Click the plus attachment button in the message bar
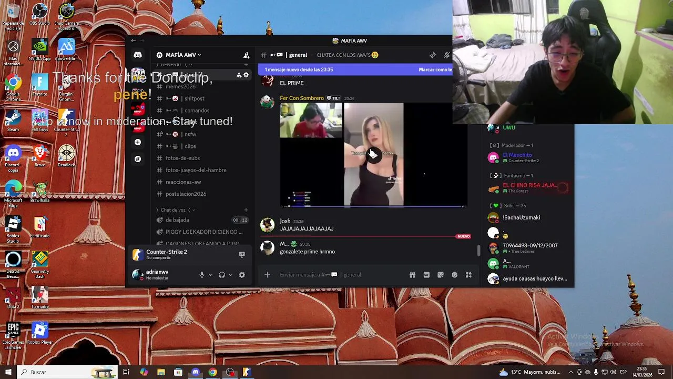 (x=267, y=275)
